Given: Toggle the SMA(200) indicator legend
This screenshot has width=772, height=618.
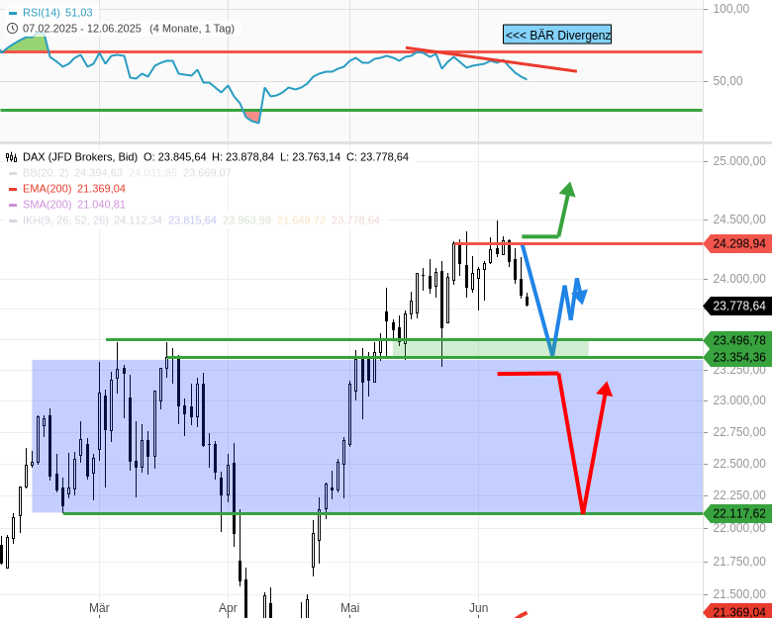Looking at the screenshot, I should 47,205.
